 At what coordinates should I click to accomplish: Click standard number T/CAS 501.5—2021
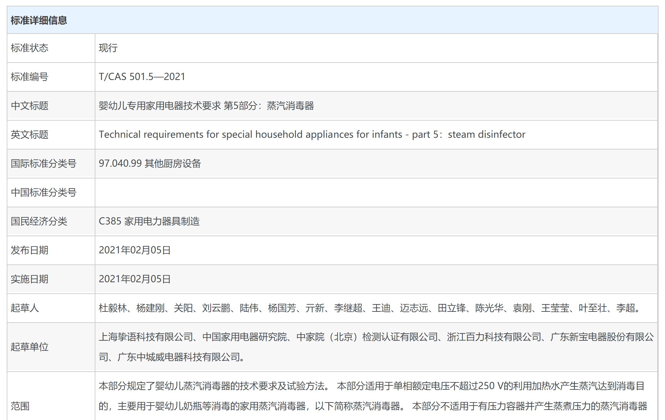pyautogui.click(x=142, y=77)
